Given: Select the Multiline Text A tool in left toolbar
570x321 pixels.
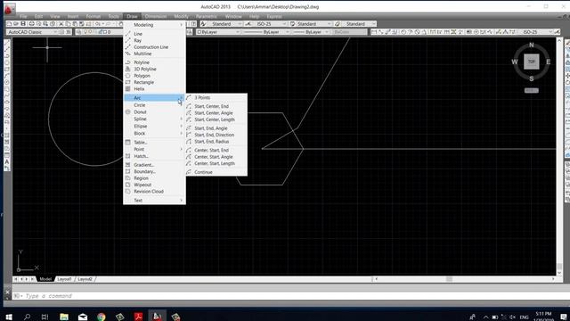Looking at the screenshot, I should 7,162.
